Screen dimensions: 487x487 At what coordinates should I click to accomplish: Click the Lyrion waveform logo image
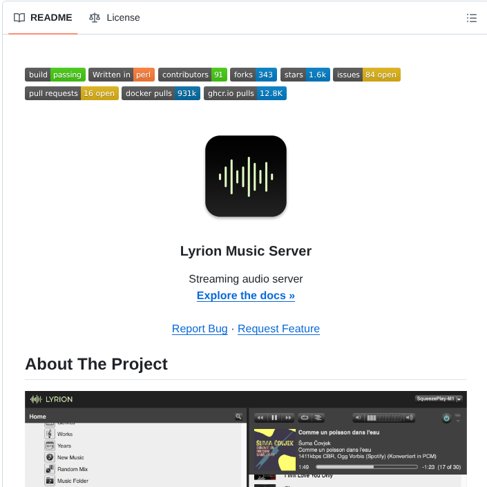(246, 176)
